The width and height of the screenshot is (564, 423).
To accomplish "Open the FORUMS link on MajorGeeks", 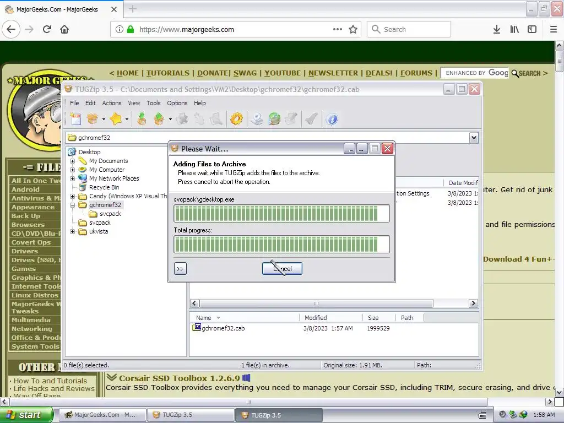I will point(416,73).
